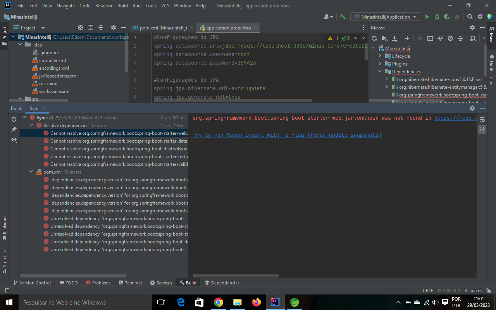The height and width of the screenshot is (310, 496).
Task: Collapse the MinasIntellij project root node
Action: (x=12, y=37)
